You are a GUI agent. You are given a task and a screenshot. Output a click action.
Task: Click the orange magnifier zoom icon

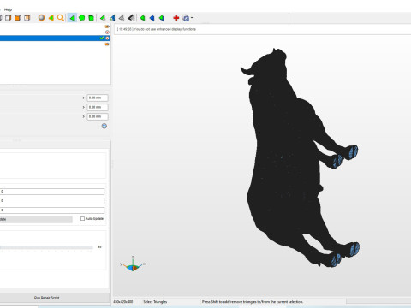pos(61,18)
